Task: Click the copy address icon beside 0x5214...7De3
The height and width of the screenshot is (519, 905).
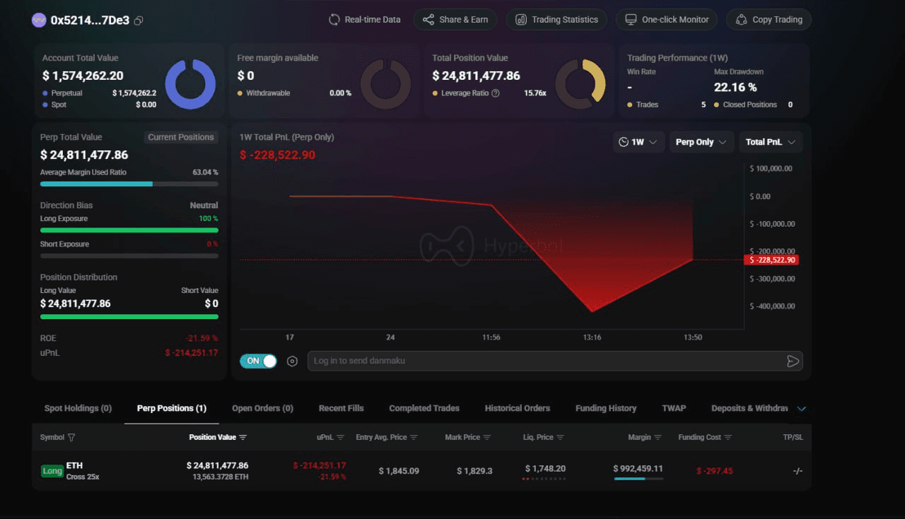Action: click(139, 20)
